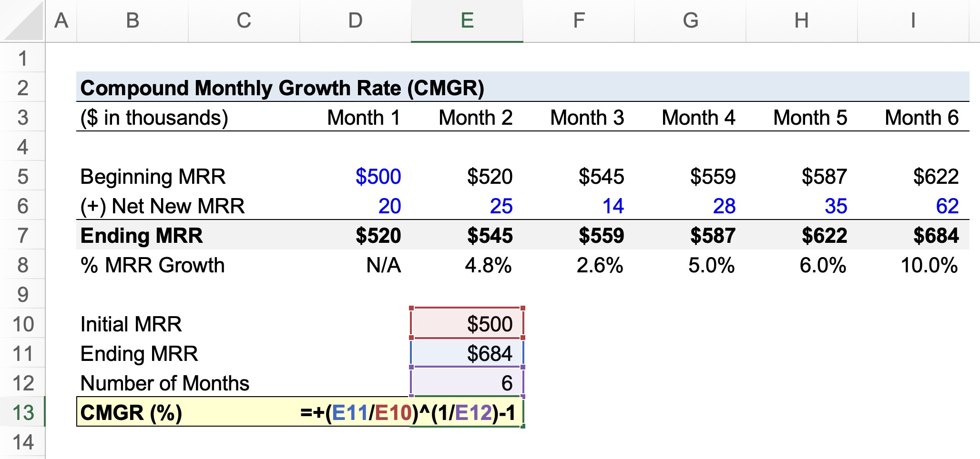Click the 10.0% MRR Growth cell
980x459 pixels.
[x=913, y=265]
